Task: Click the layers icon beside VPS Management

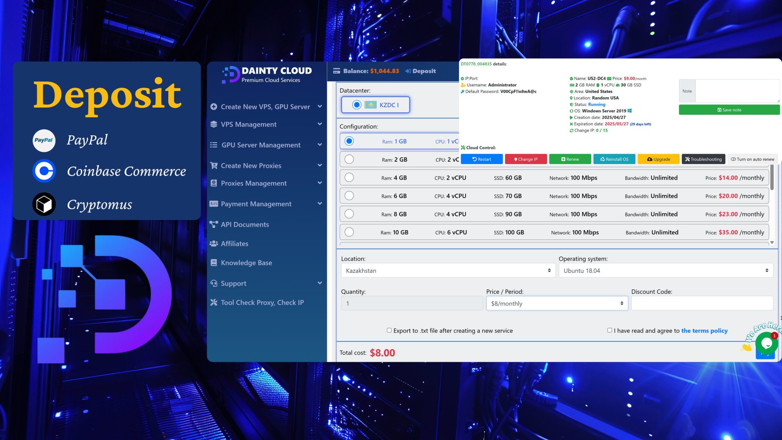Action: point(213,124)
